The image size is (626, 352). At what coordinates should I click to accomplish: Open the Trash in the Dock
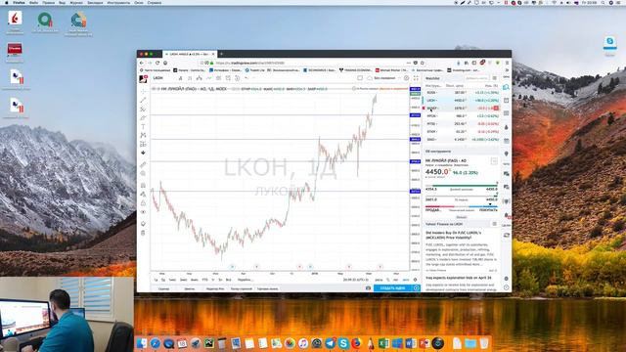(x=484, y=343)
